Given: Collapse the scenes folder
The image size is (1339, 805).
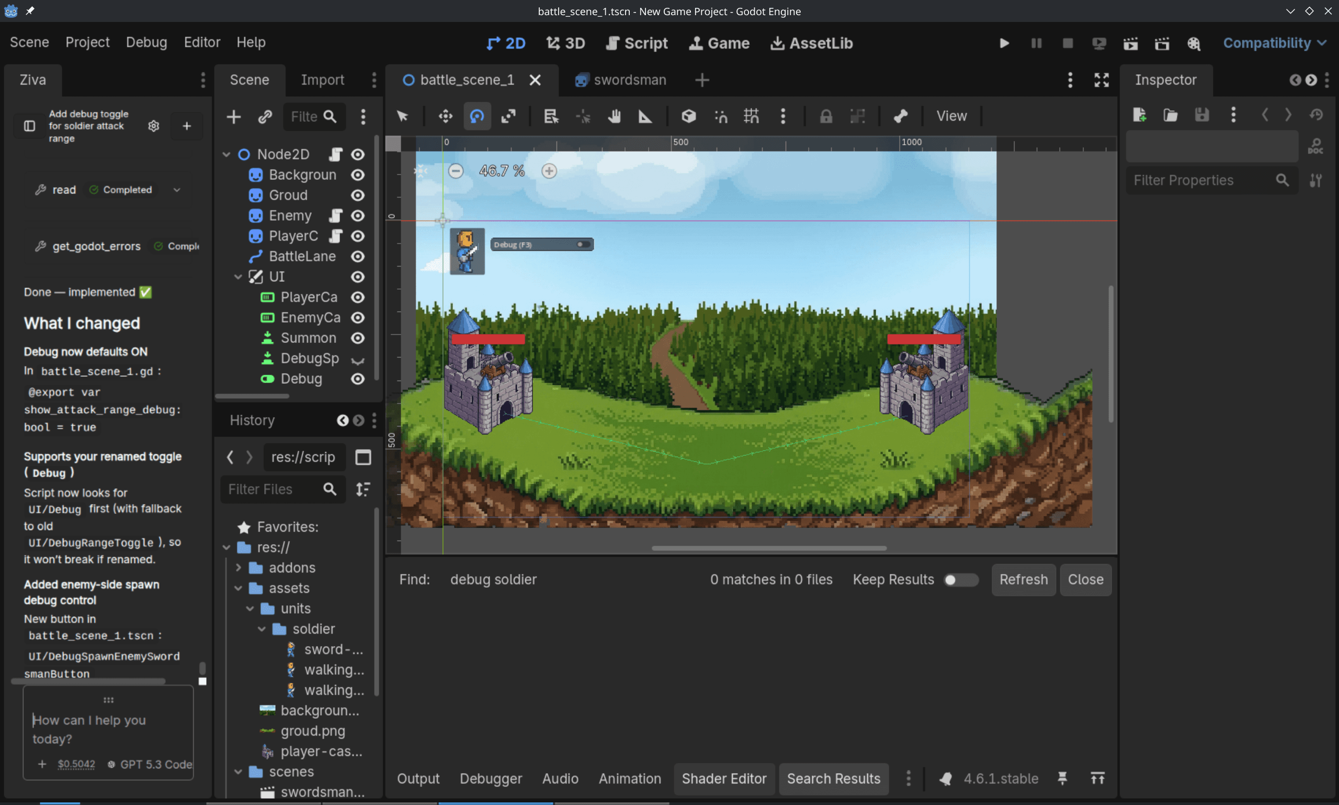Looking at the screenshot, I should pyautogui.click(x=238, y=772).
